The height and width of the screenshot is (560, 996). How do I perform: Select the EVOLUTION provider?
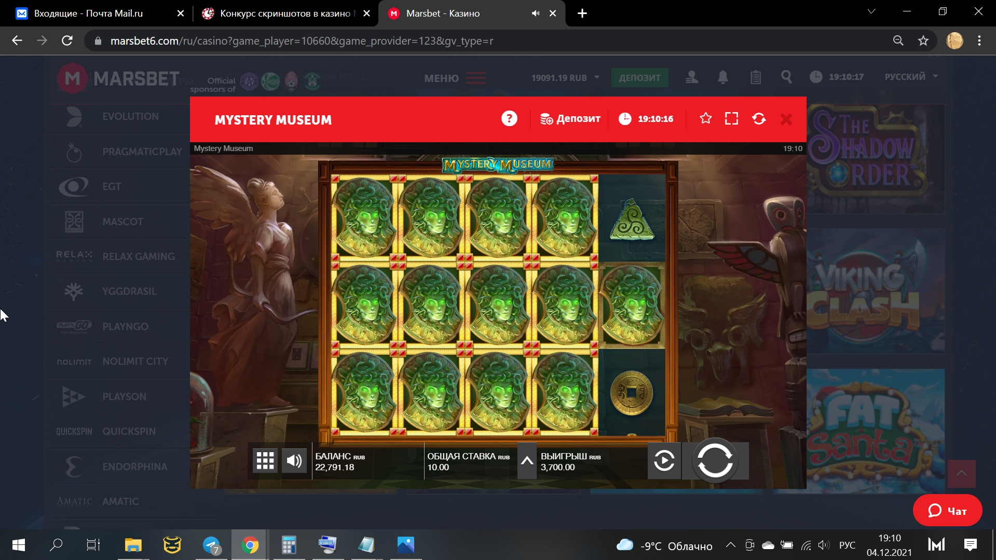[x=120, y=117]
